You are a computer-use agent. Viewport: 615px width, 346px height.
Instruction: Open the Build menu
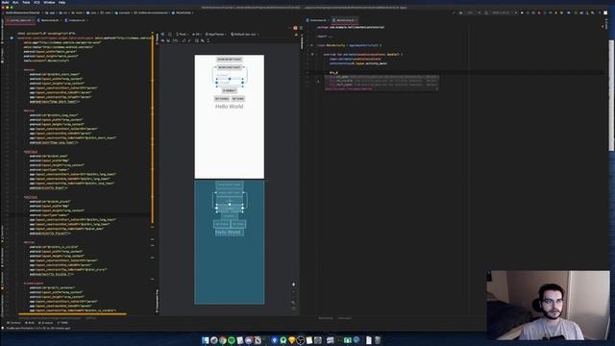coord(5,2)
